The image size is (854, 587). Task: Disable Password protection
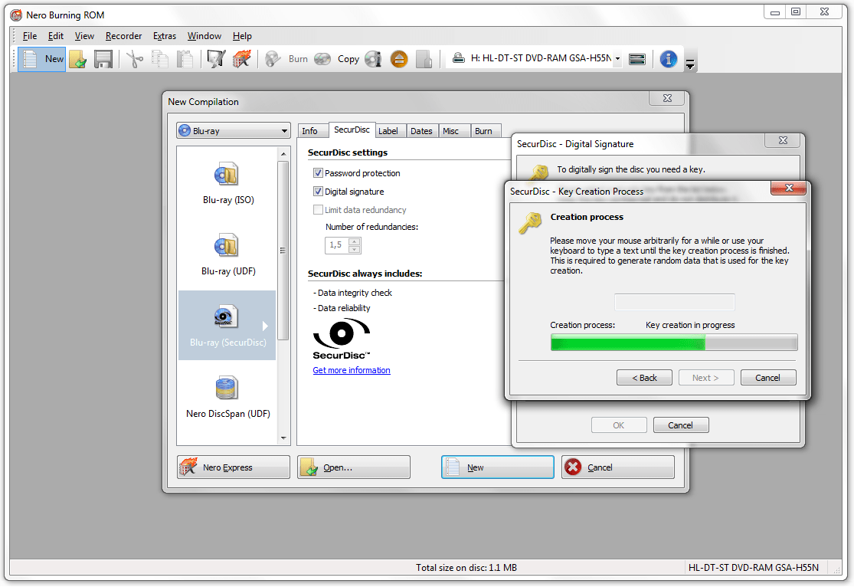pyautogui.click(x=318, y=172)
